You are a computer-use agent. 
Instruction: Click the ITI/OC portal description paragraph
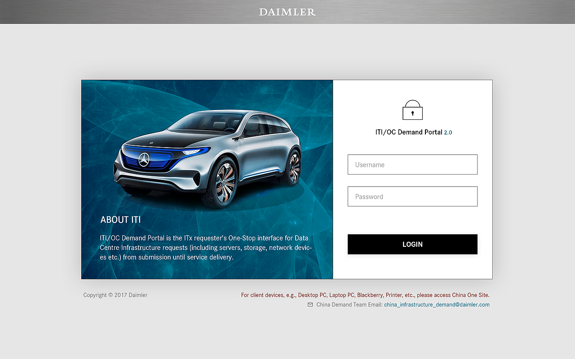tap(206, 248)
